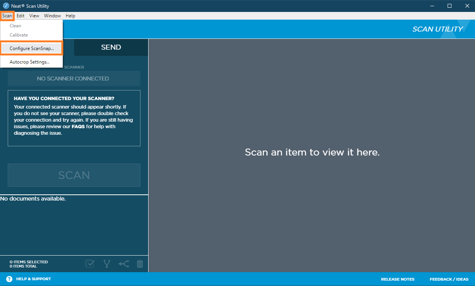Select Configure ScanSnap from the menu
475x286 pixels.
click(x=31, y=48)
